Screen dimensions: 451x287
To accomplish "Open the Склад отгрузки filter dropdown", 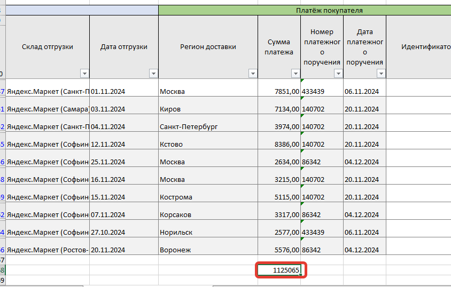I will 84,74.
